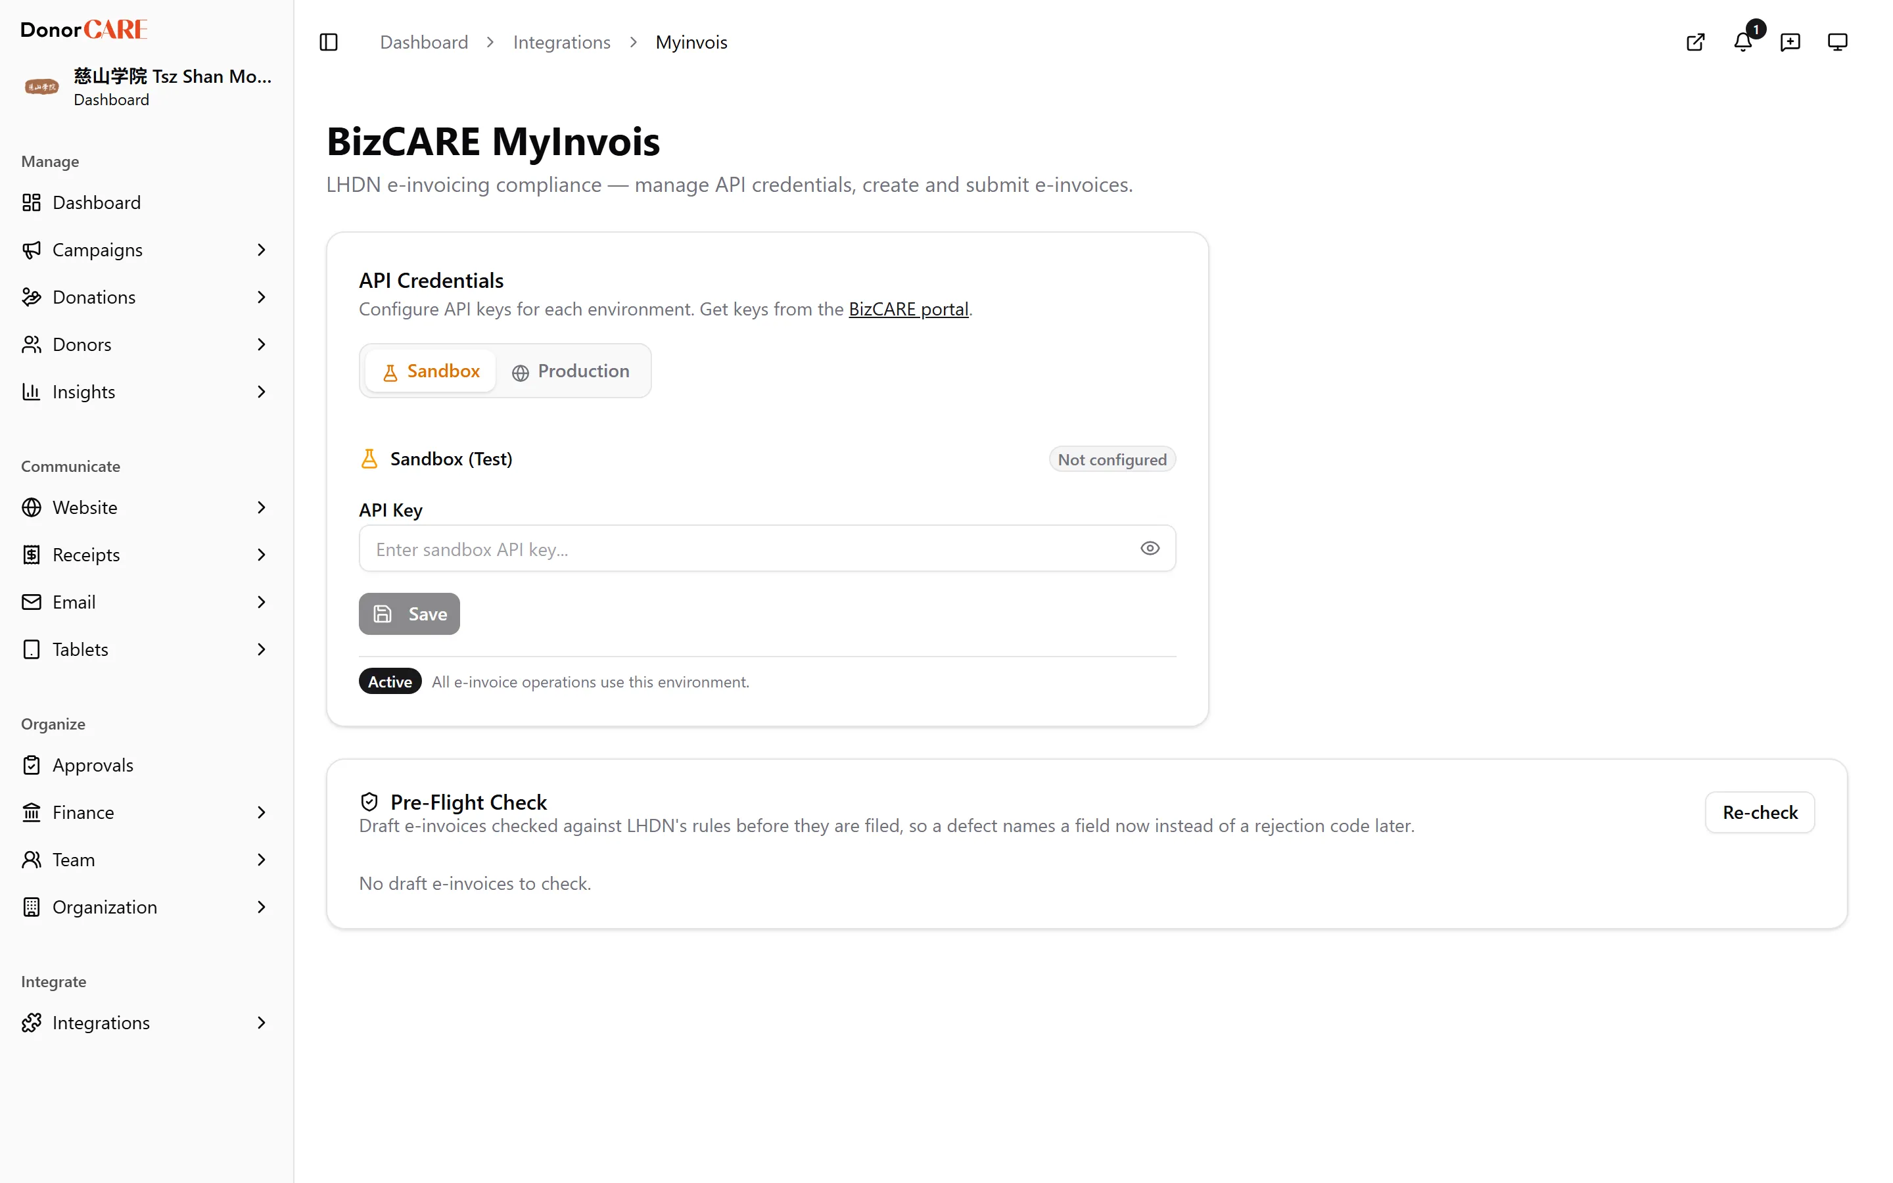This screenshot has width=1893, height=1183.
Task: Open Finance in the sidebar
Action: 147,813
